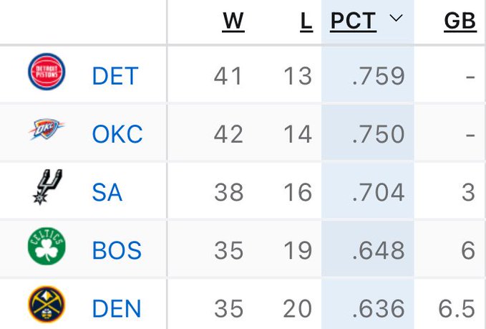Open the BOS team link
The image size is (486, 329).
pos(117,251)
